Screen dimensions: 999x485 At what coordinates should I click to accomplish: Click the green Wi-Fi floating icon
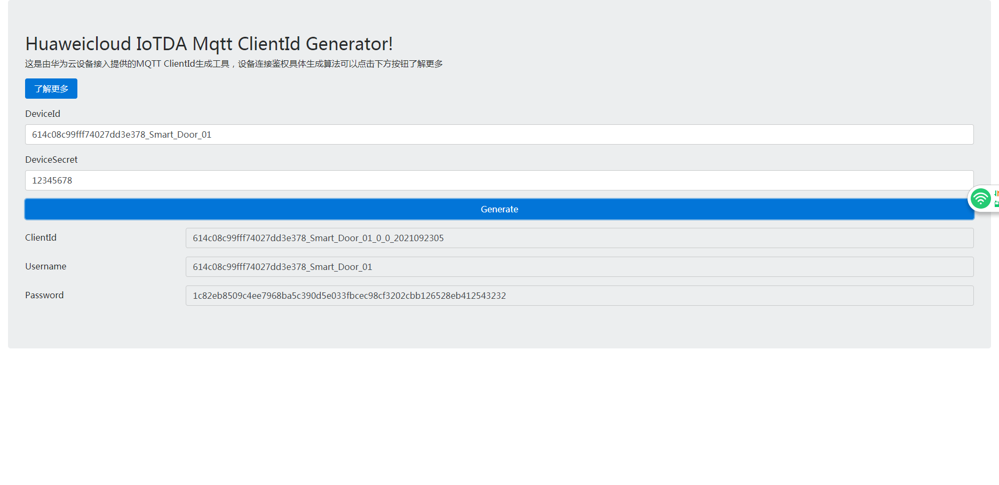980,198
